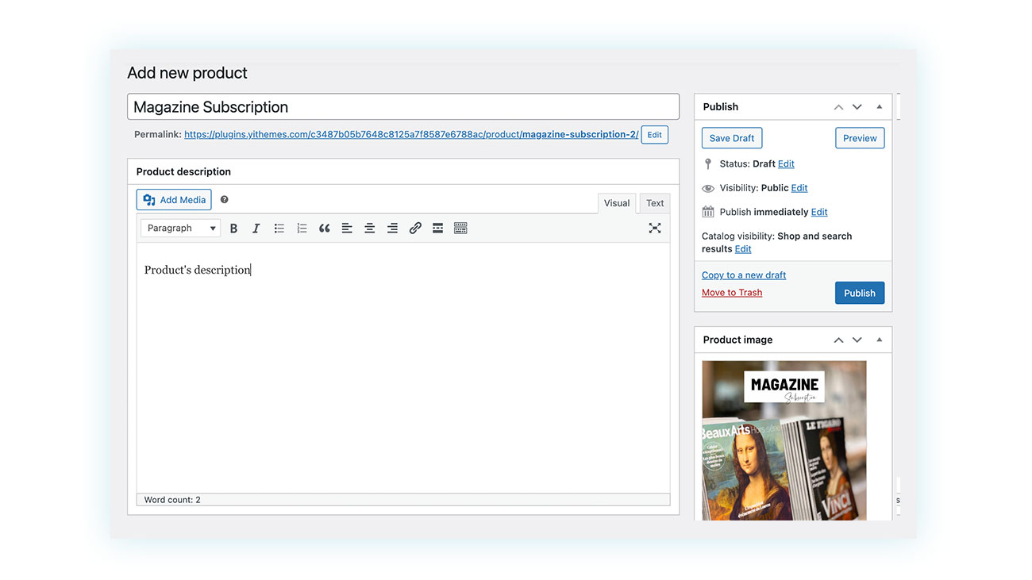This screenshot has width=1032, height=580.
Task: Open the Paragraph format dropdown
Action: 181,229
